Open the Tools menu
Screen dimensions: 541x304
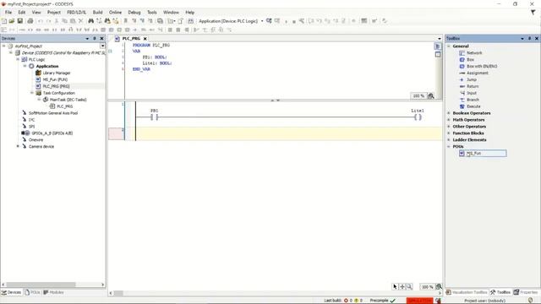tap(152, 13)
